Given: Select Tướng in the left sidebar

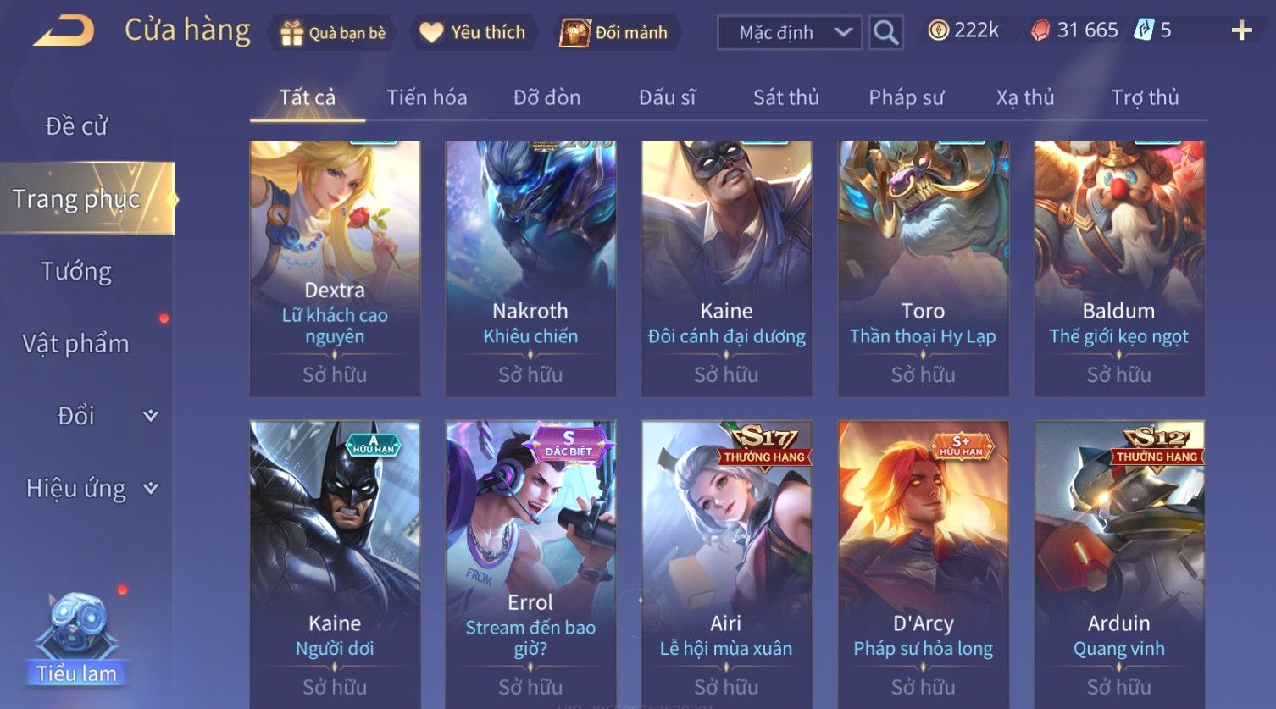Looking at the screenshot, I should 76,271.
